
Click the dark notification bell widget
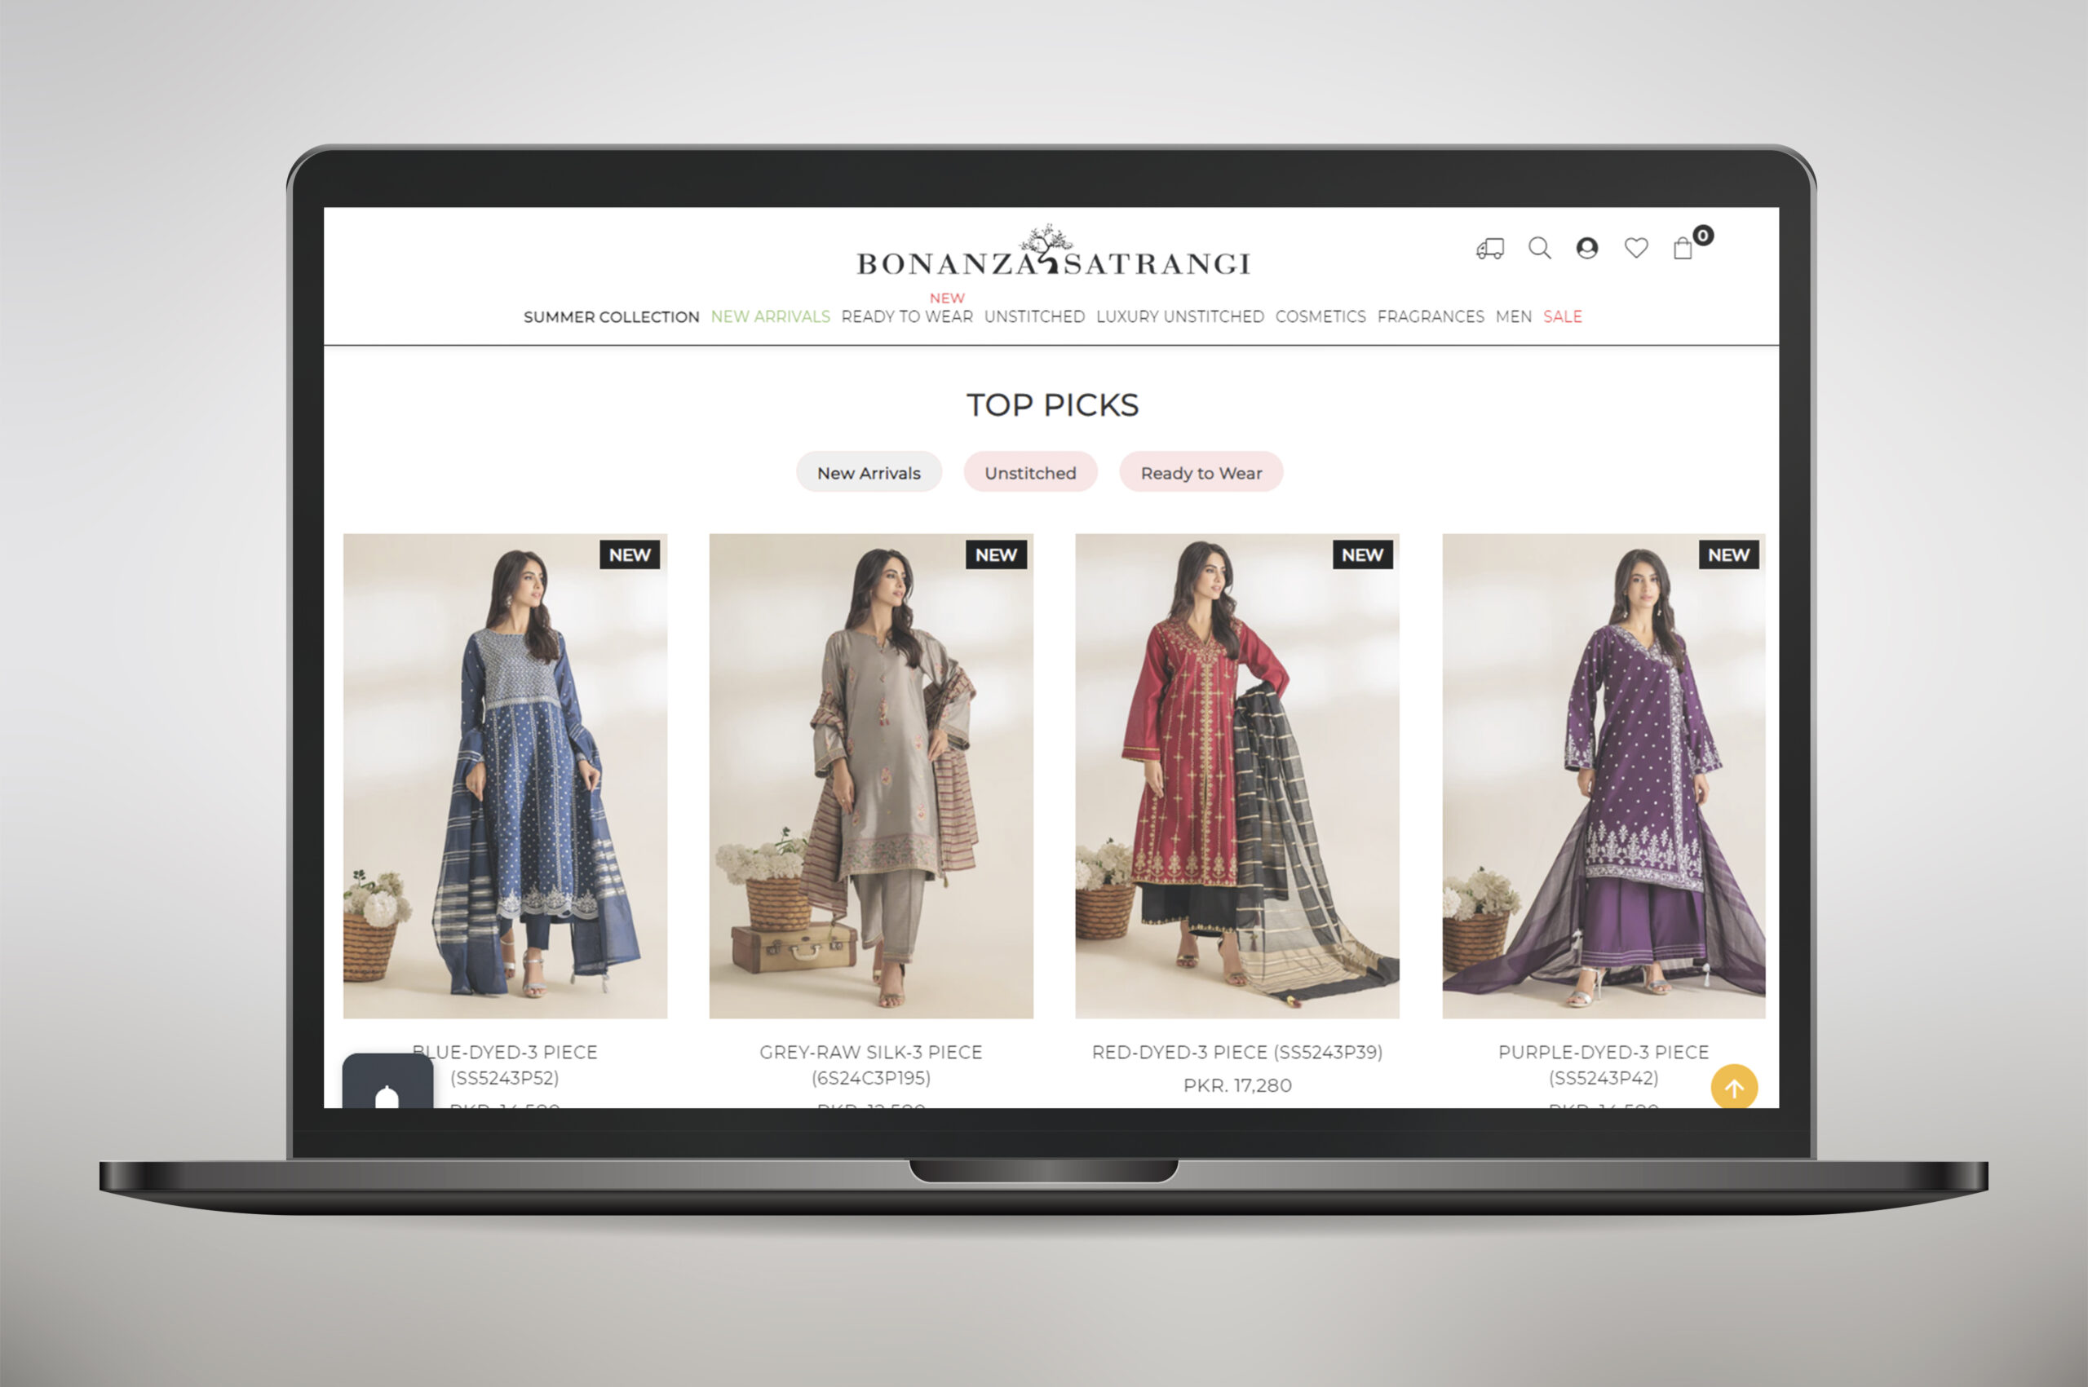coord(387,1084)
